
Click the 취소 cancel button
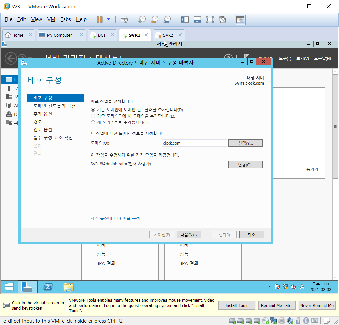251,235
